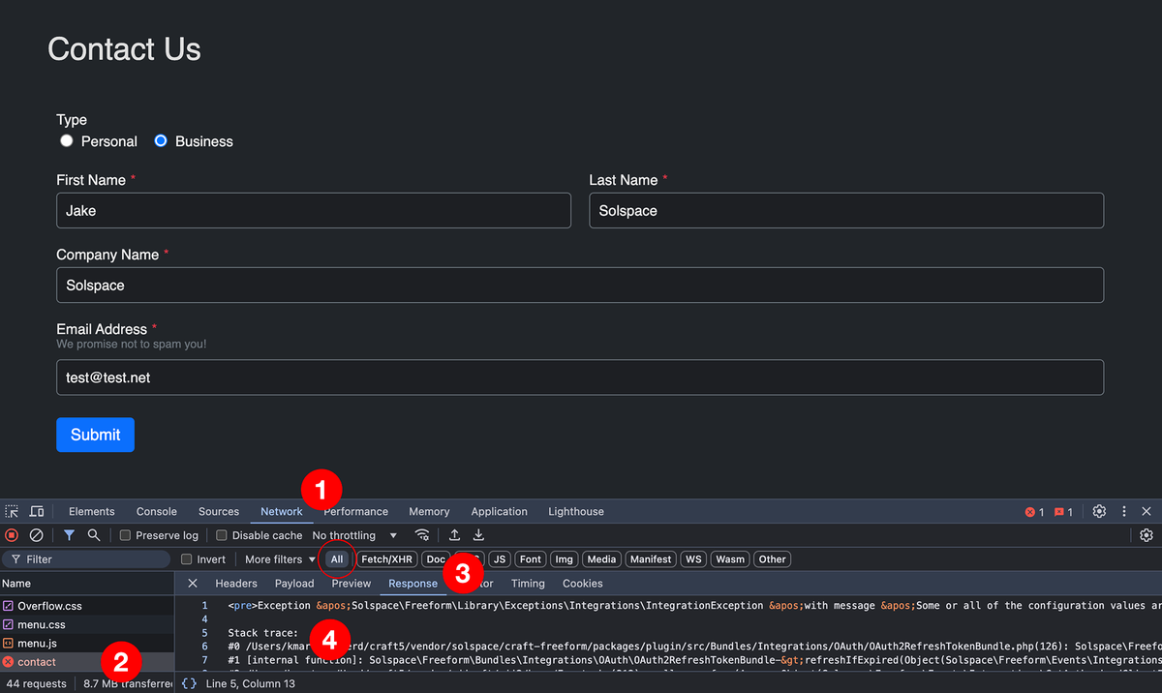
Task: Click the network Filter text box
Action: [x=87, y=559]
